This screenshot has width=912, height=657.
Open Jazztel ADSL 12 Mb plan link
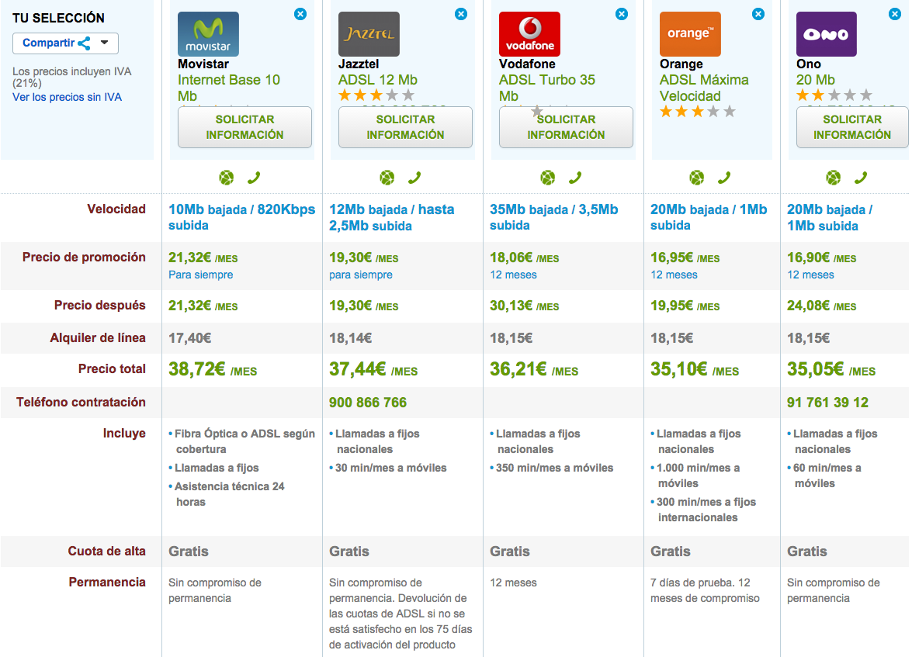pos(378,80)
